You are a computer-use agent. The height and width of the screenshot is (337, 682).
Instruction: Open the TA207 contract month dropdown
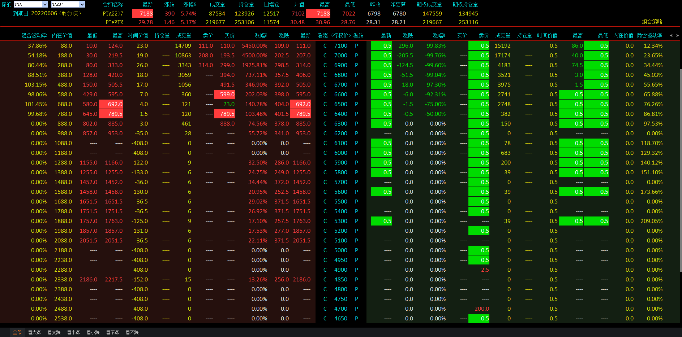pyautogui.click(x=68, y=4)
